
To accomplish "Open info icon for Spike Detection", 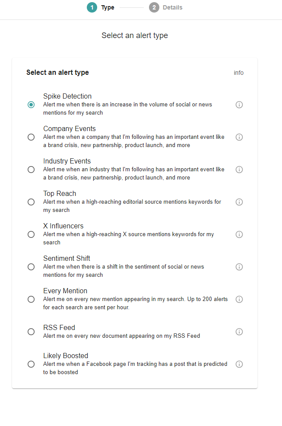I will click(x=239, y=105).
